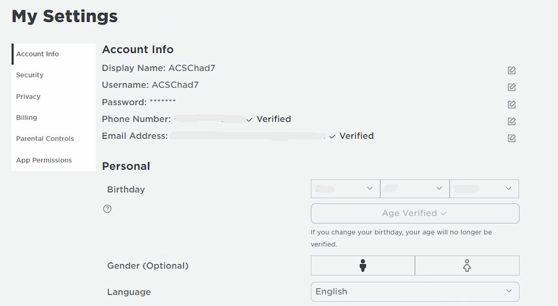Edit the Display Name field

coord(511,70)
